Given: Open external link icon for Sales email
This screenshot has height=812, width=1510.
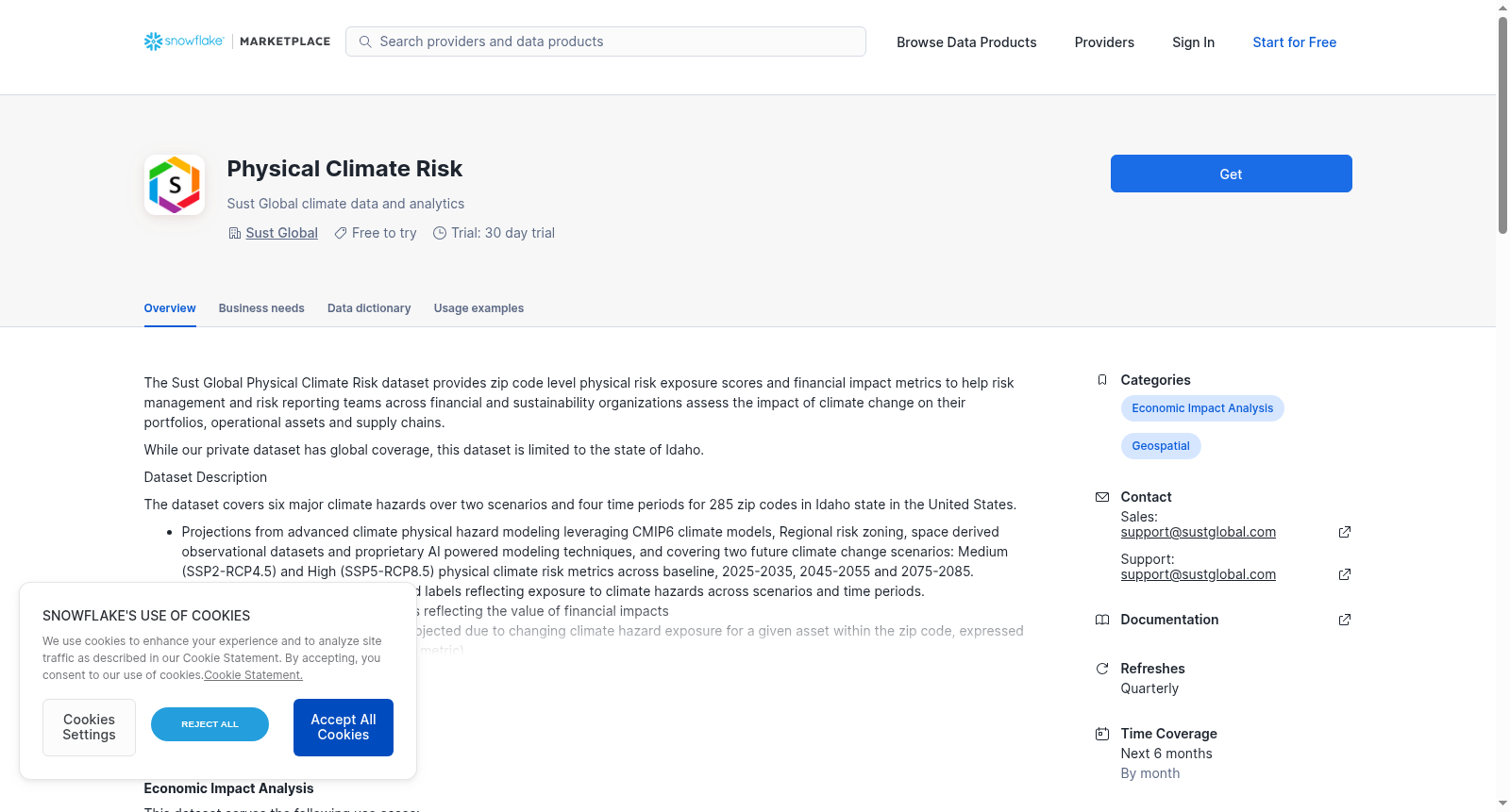Looking at the screenshot, I should pos(1345,532).
